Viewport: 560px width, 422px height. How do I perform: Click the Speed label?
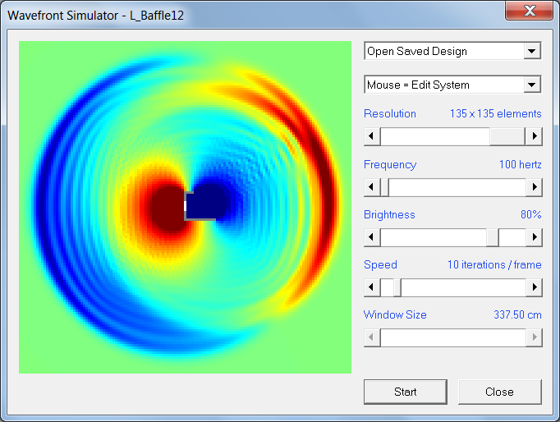pyautogui.click(x=380, y=264)
